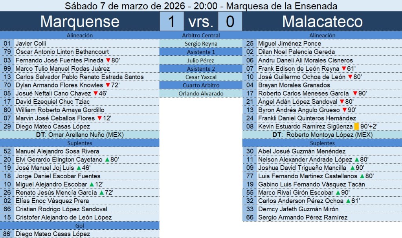402x238 pixels.
Task: Click Marquense's score box showing 1
Action: click(x=171, y=22)
